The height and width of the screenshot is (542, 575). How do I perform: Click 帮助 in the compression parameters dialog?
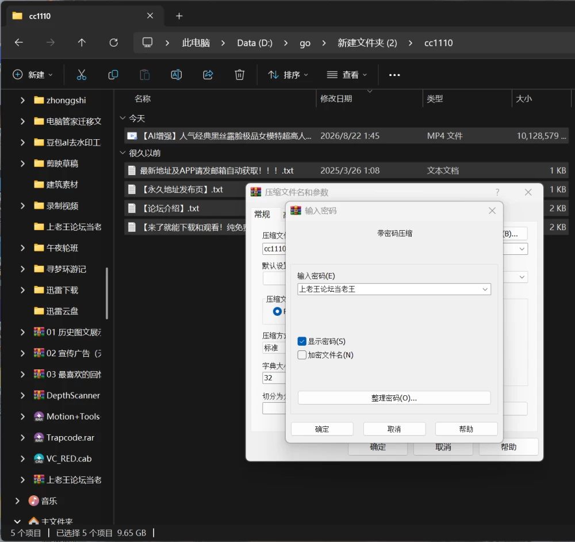(x=509, y=447)
